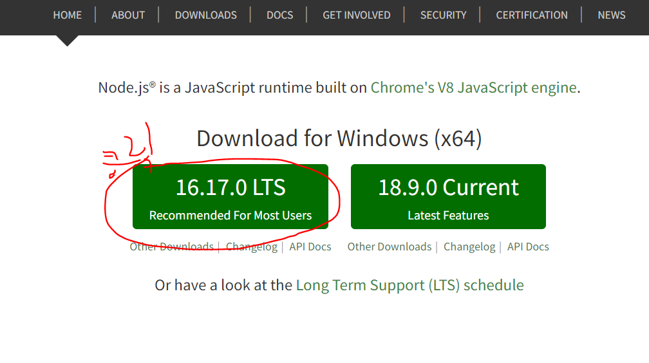Follow Chrome's V8 JavaScript engine link
The width and height of the screenshot is (649, 363).
473,88
